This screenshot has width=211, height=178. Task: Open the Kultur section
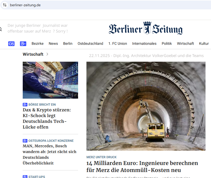[x=204, y=43]
